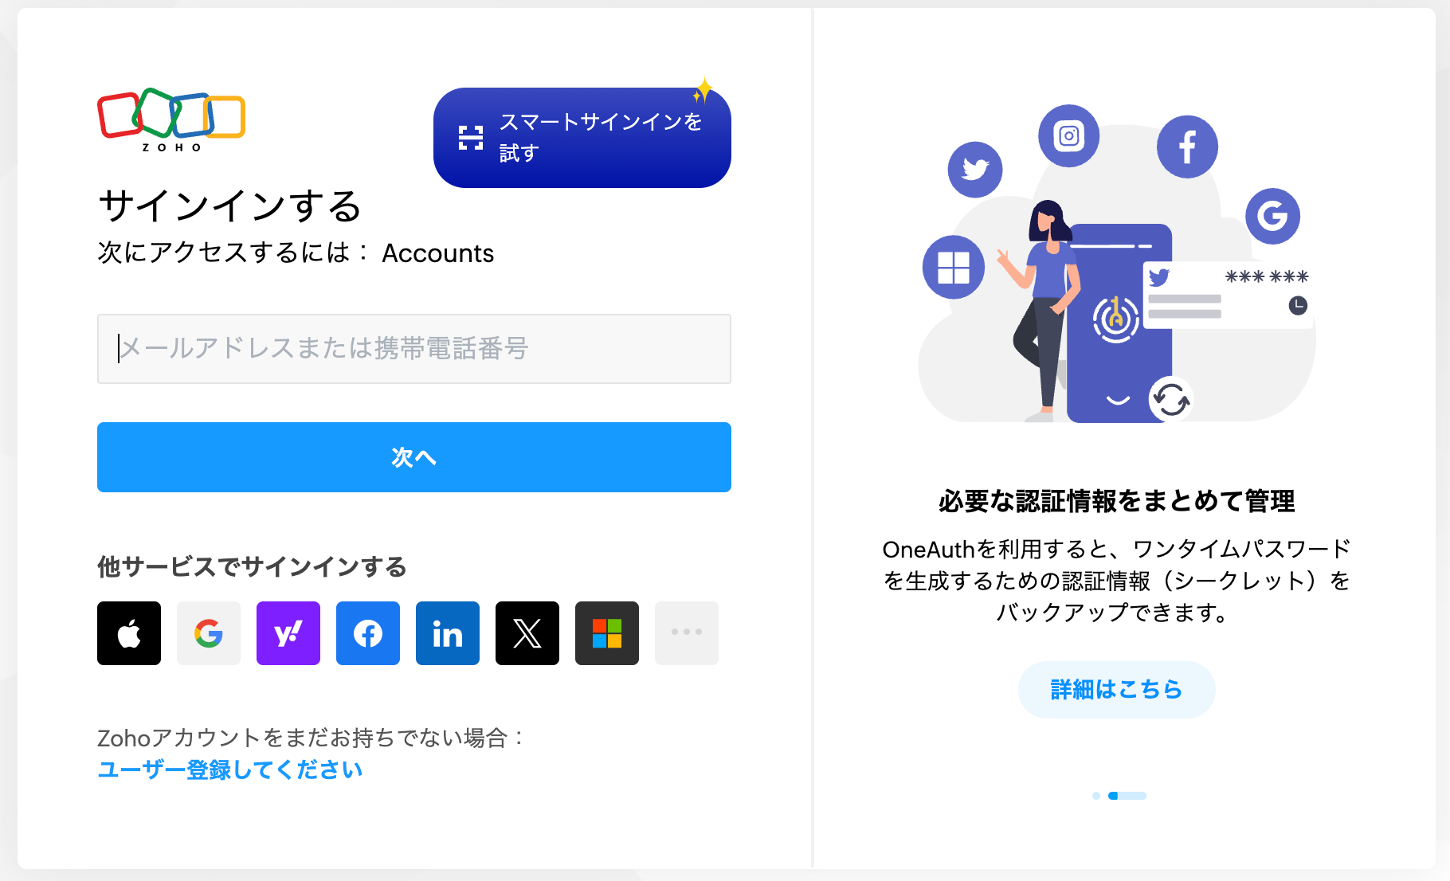The width and height of the screenshot is (1450, 881).
Task: Select Microsoft sign-in icon
Action: (607, 633)
